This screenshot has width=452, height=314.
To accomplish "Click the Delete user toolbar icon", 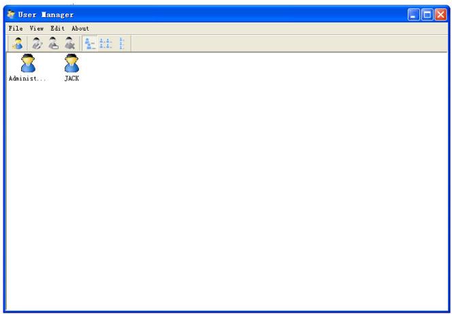I will click(69, 43).
